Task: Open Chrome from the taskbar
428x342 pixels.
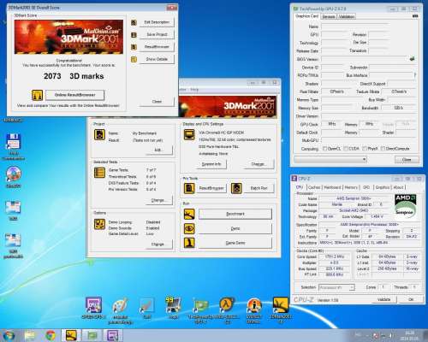Action: [51, 335]
